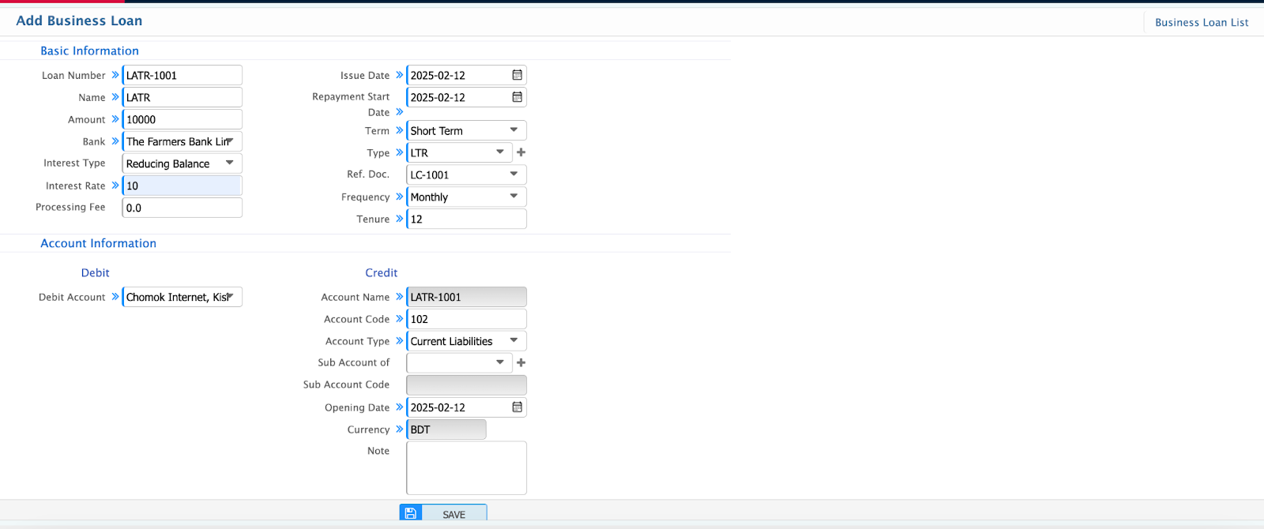Click into the Name input field

pos(182,97)
